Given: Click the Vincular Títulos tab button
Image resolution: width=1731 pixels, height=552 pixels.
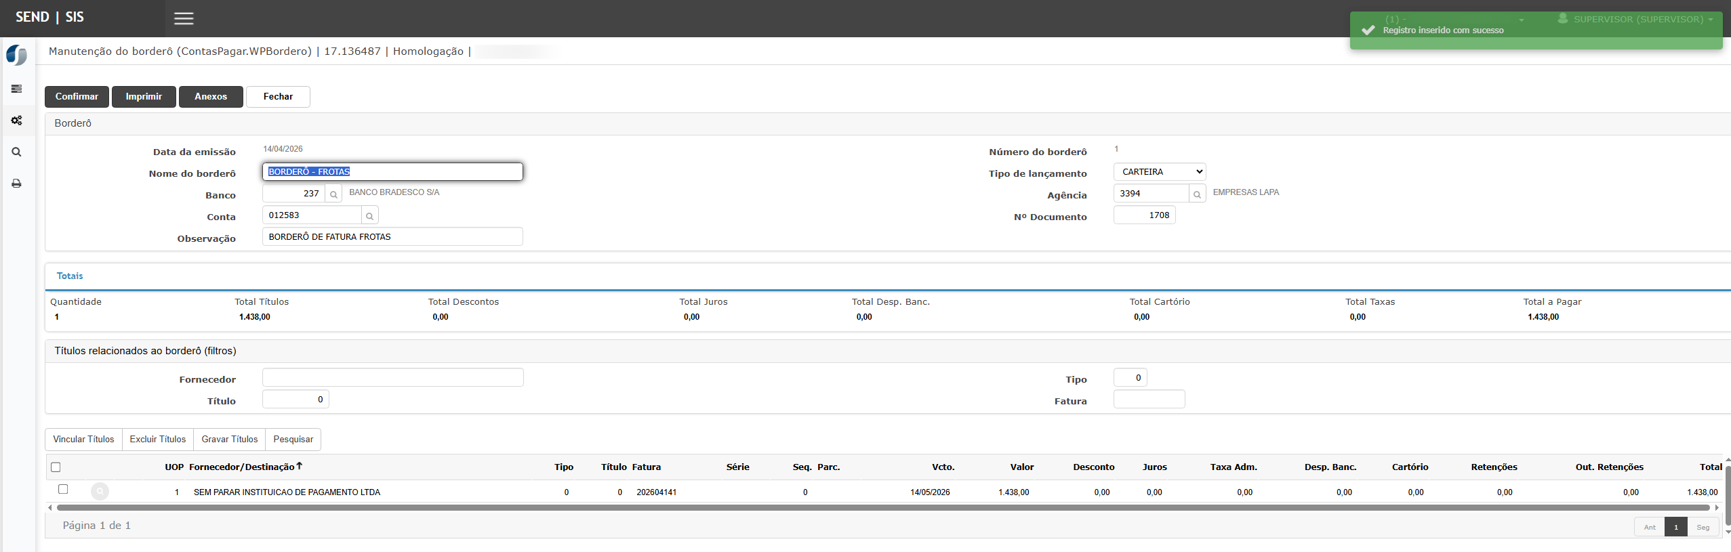Looking at the screenshot, I should pyautogui.click(x=84, y=440).
